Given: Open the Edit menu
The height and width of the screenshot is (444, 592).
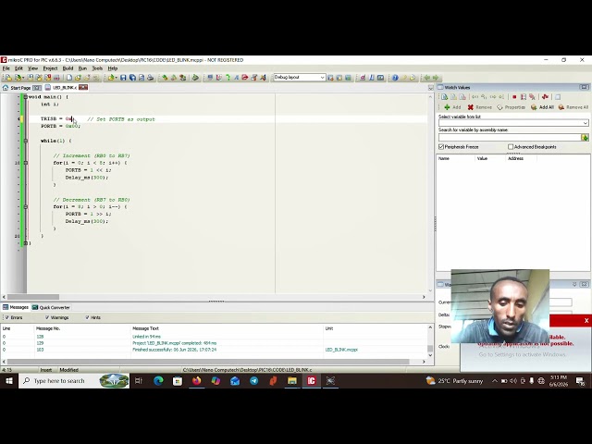Looking at the screenshot, I should [x=18, y=68].
